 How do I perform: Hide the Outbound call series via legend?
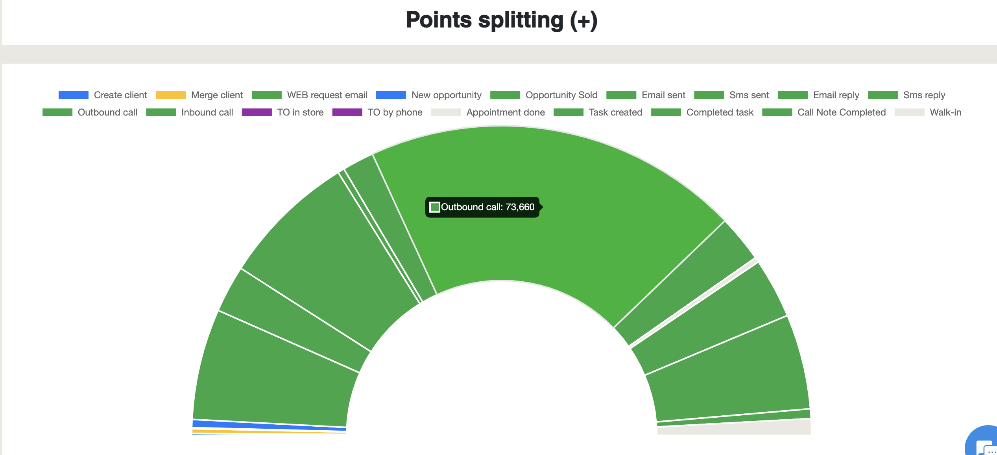tap(90, 112)
